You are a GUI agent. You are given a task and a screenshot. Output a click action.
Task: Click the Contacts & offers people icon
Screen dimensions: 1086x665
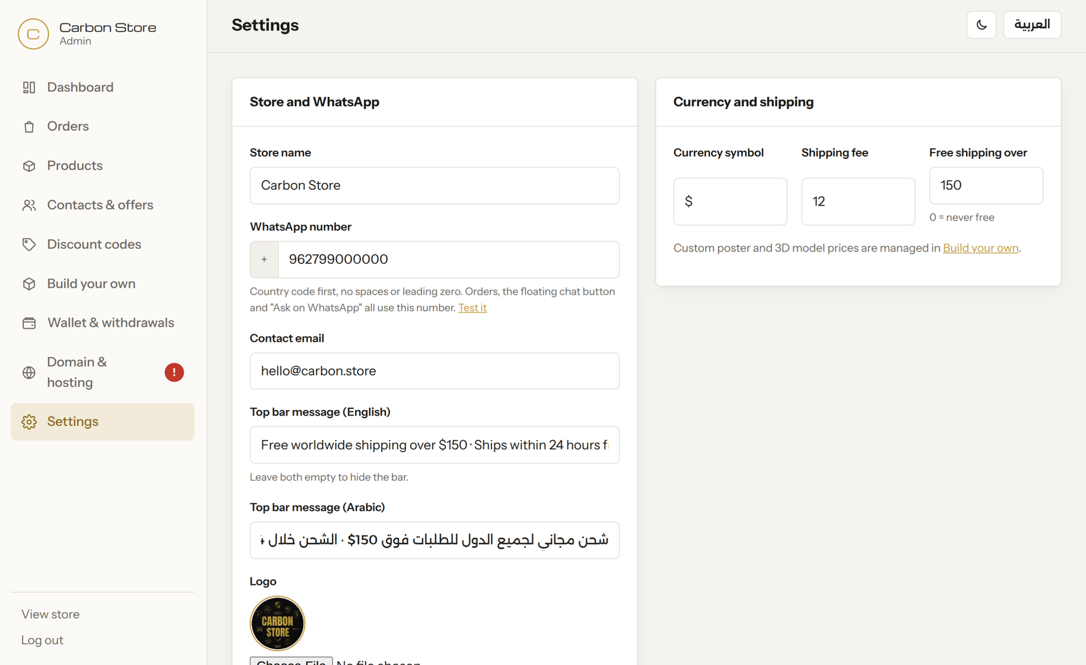coord(29,205)
